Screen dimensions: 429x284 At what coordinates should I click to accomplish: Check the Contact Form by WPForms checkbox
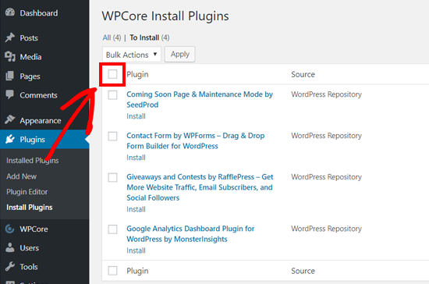112,137
